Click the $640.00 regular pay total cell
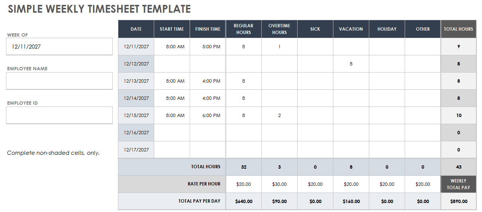The width and height of the screenshot is (482, 212). click(243, 202)
